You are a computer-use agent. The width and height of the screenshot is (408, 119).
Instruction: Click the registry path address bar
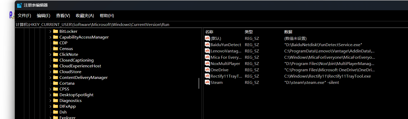(211, 25)
